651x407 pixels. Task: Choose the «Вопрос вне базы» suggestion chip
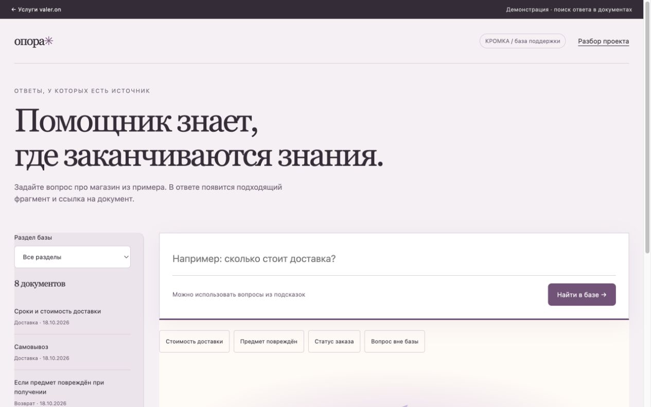(395, 342)
